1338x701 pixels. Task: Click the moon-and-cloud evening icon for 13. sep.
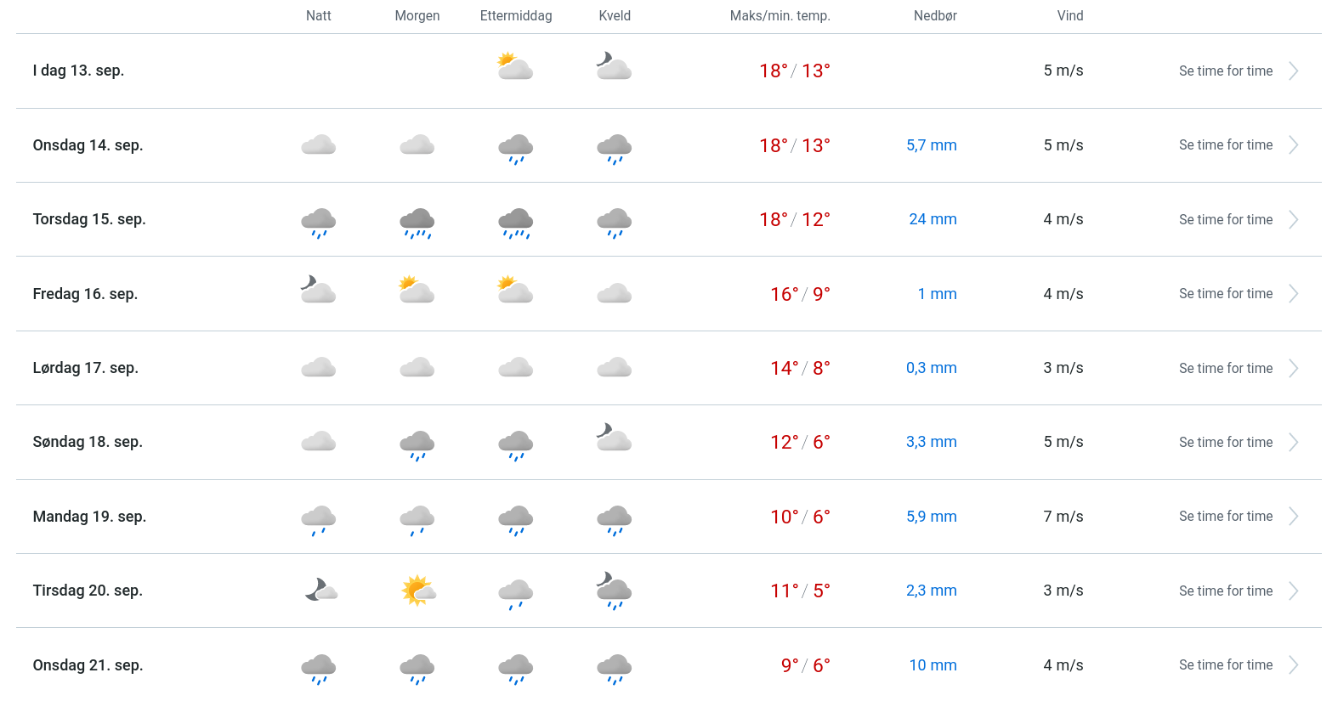[614, 66]
